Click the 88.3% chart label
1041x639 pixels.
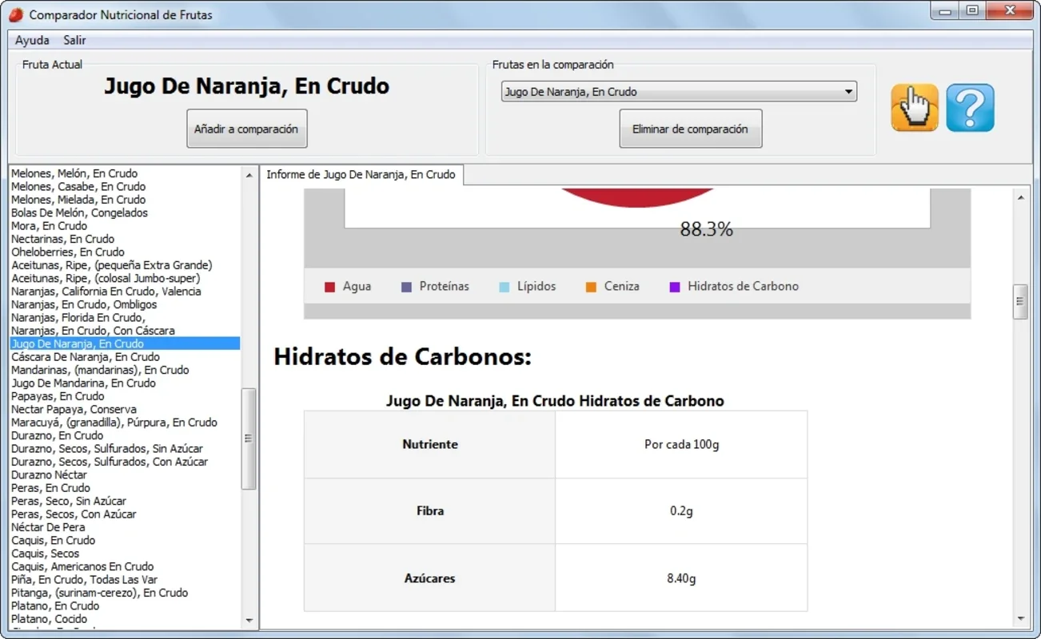[x=706, y=229]
